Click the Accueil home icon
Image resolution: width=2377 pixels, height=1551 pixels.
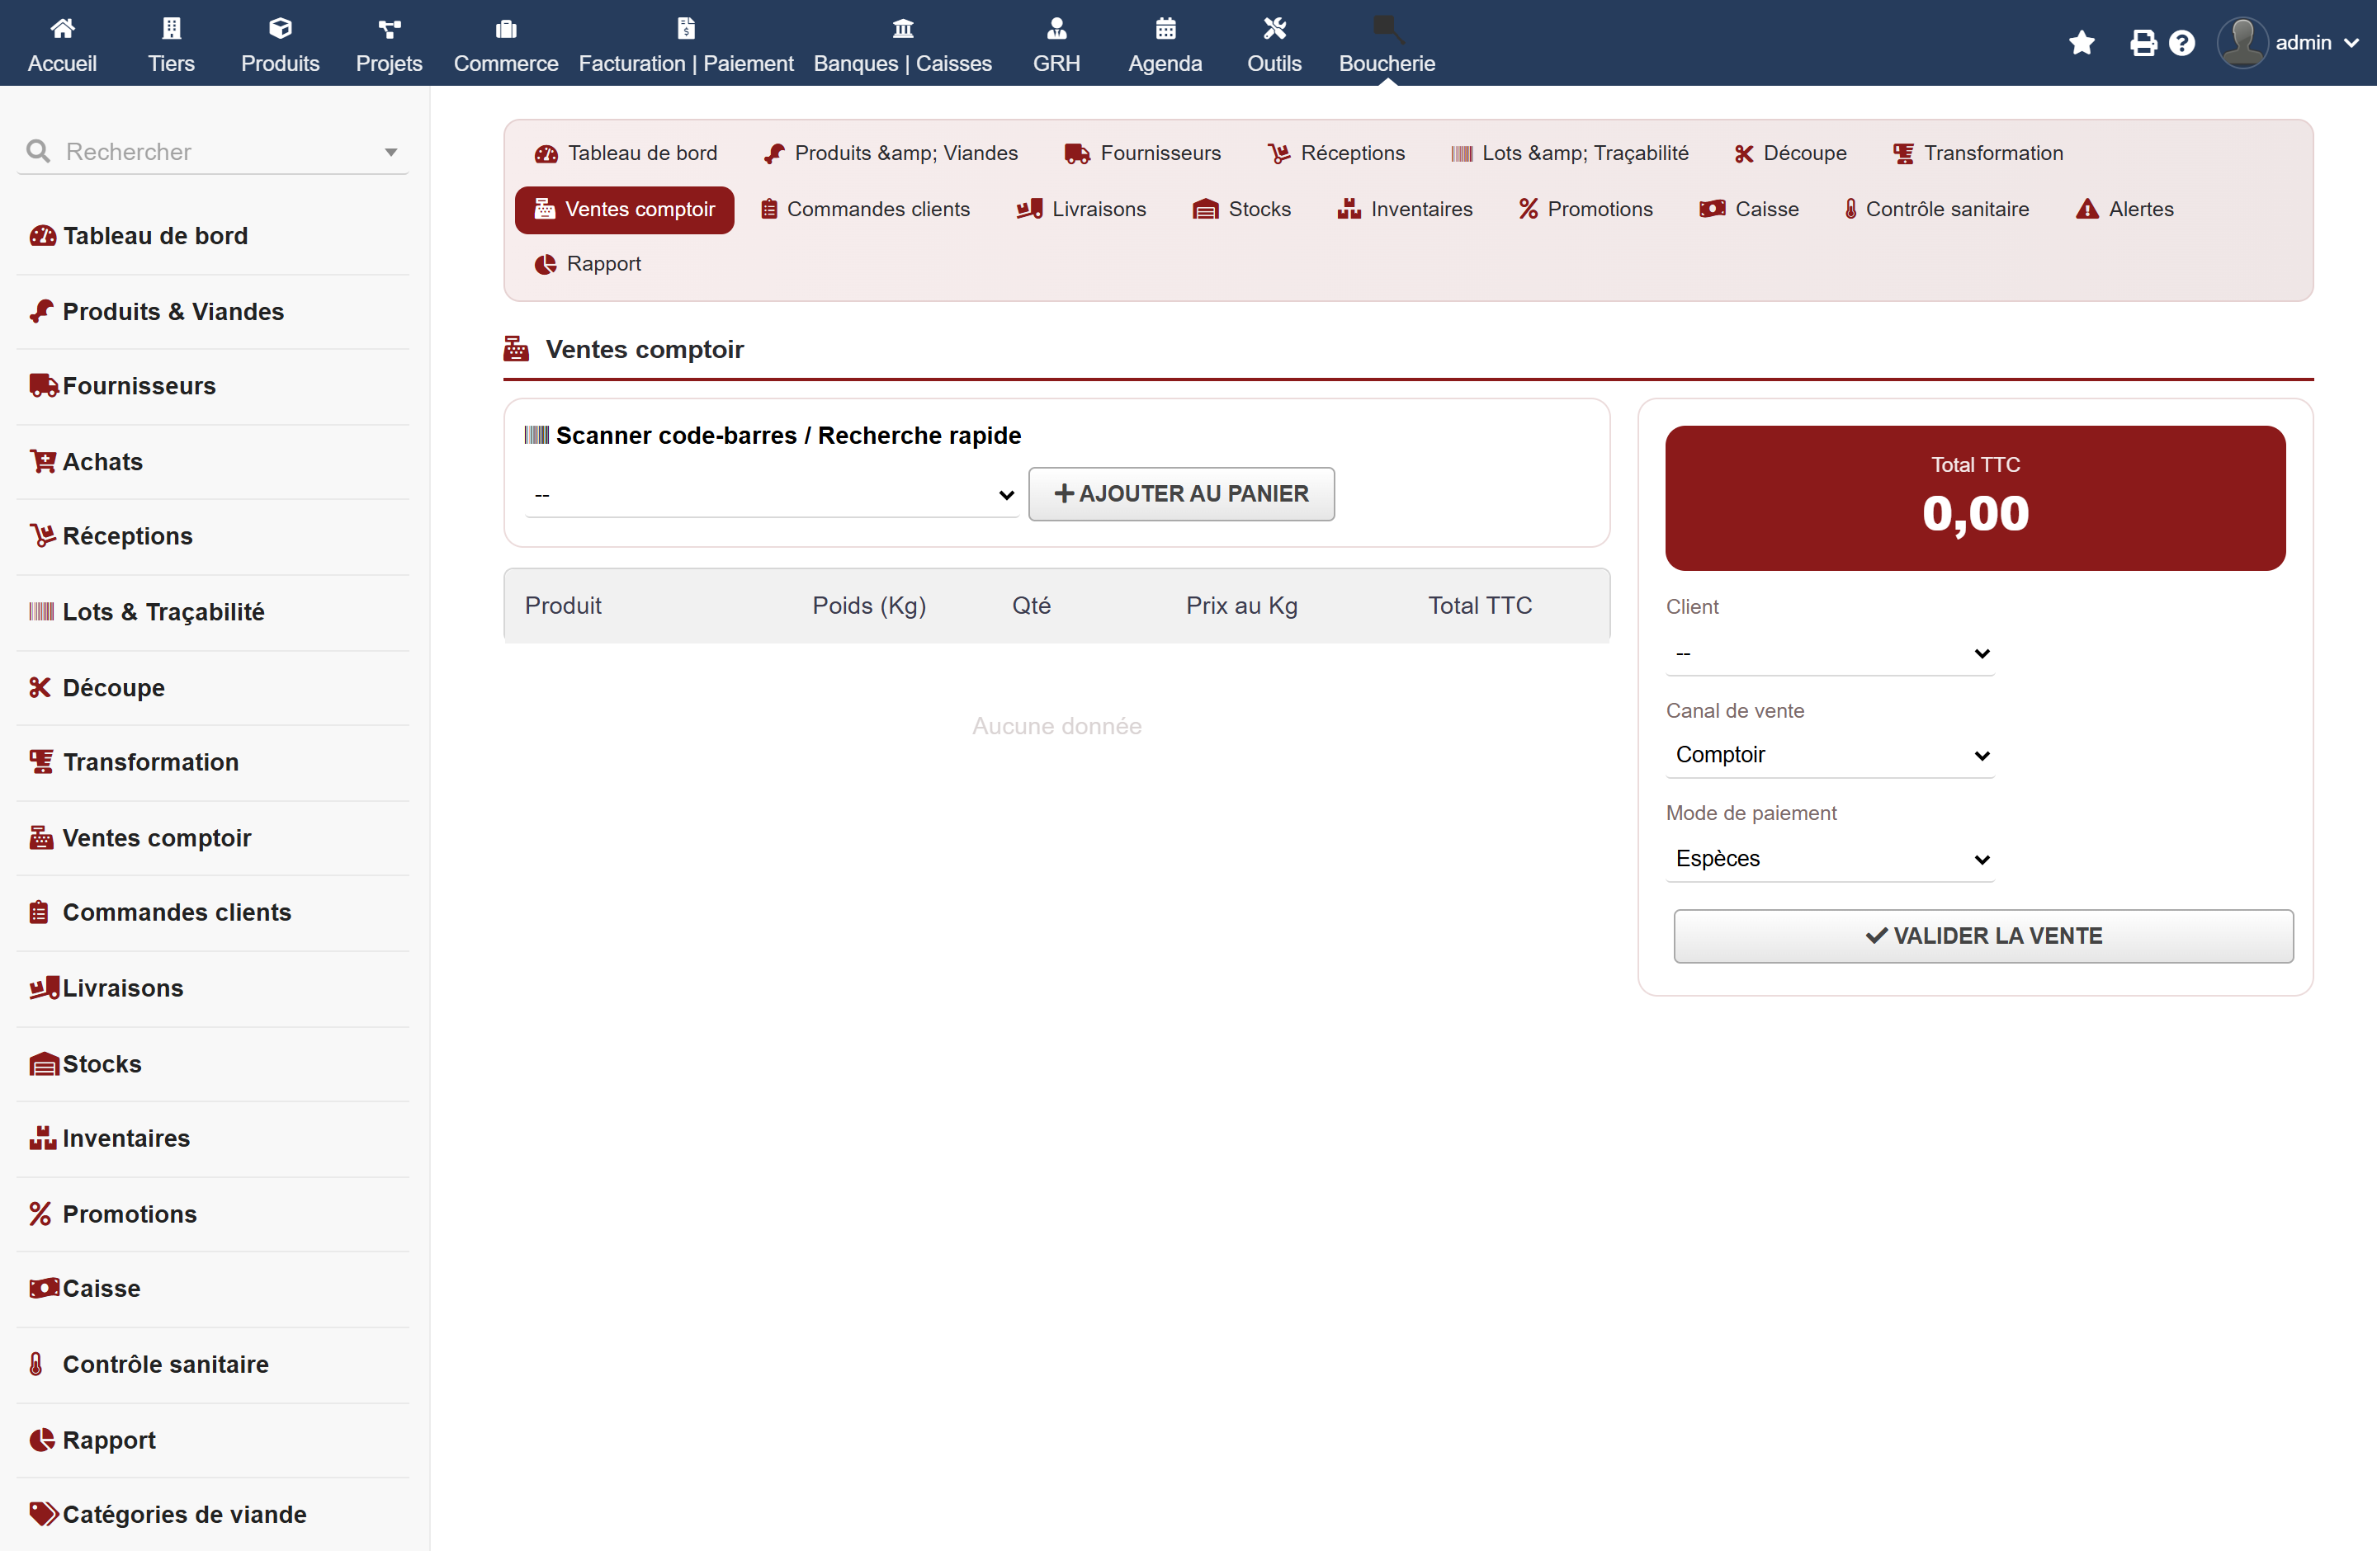[62, 28]
